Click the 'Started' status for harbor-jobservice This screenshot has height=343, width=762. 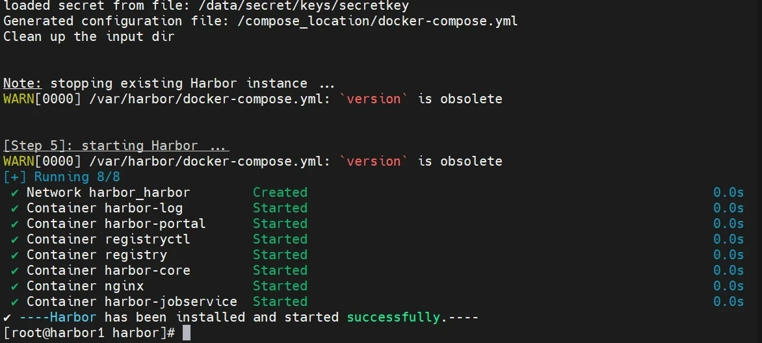click(x=280, y=301)
